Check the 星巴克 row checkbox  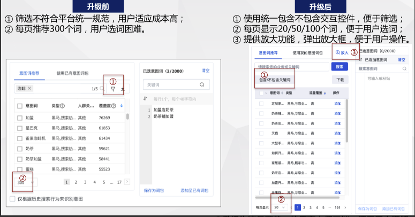point(20,128)
